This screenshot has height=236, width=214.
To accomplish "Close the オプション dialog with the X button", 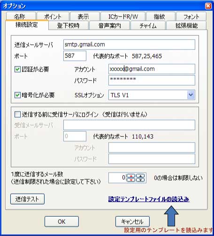I will click(x=208, y=6).
